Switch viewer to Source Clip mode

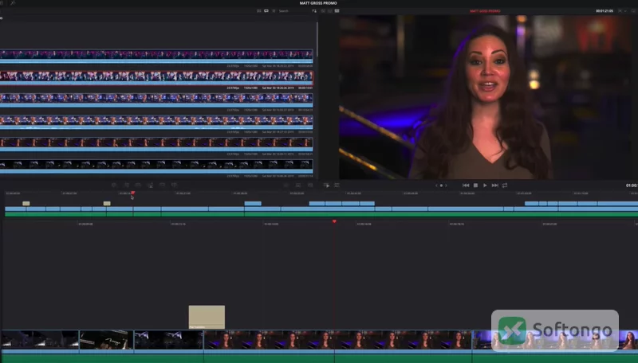point(323,11)
